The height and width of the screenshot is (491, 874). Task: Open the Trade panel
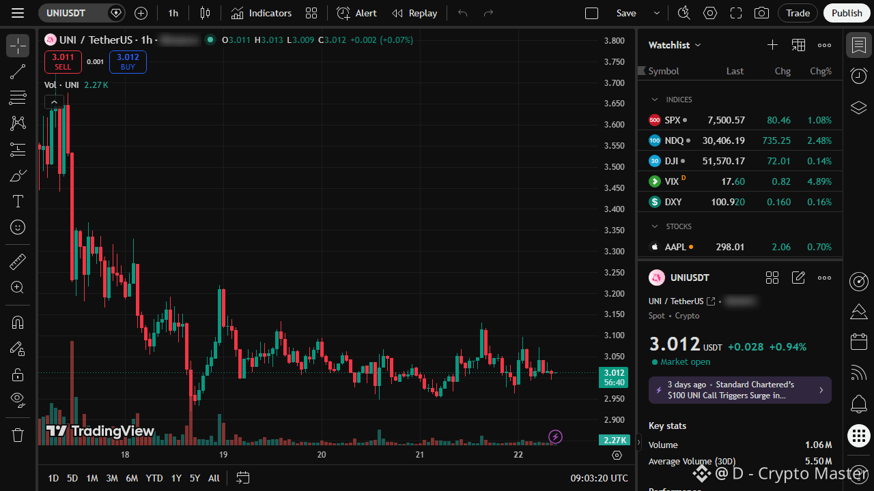coord(798,13)
